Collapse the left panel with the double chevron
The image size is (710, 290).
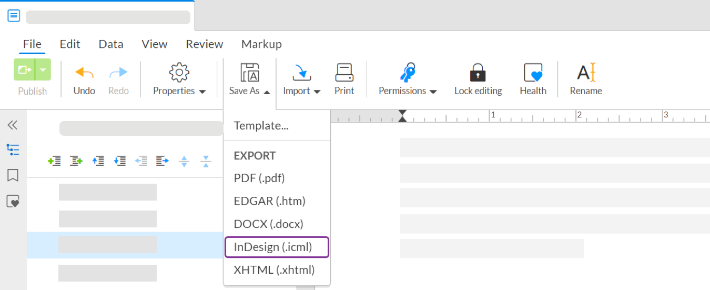coord(13,125)
